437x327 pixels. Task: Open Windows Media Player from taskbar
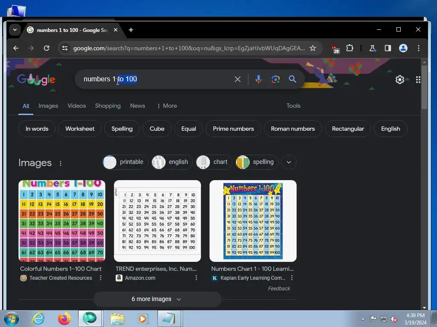143,318
